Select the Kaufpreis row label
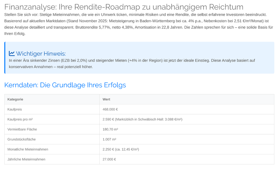276x170 pixels. click(15, 109)
